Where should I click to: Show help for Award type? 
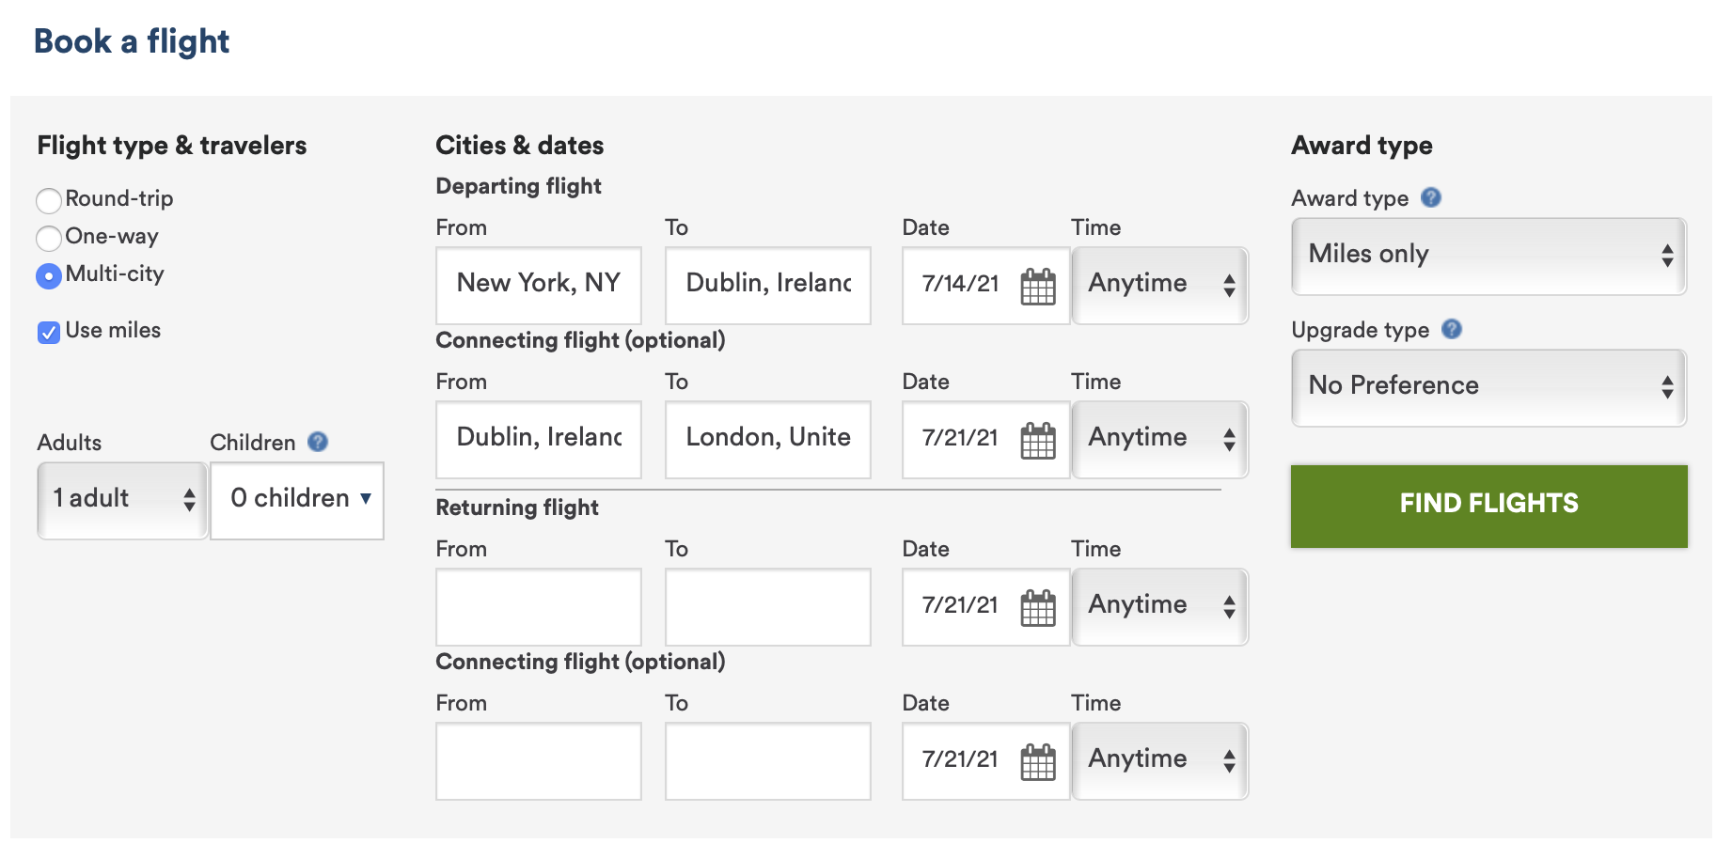(x=1431, y=197)
